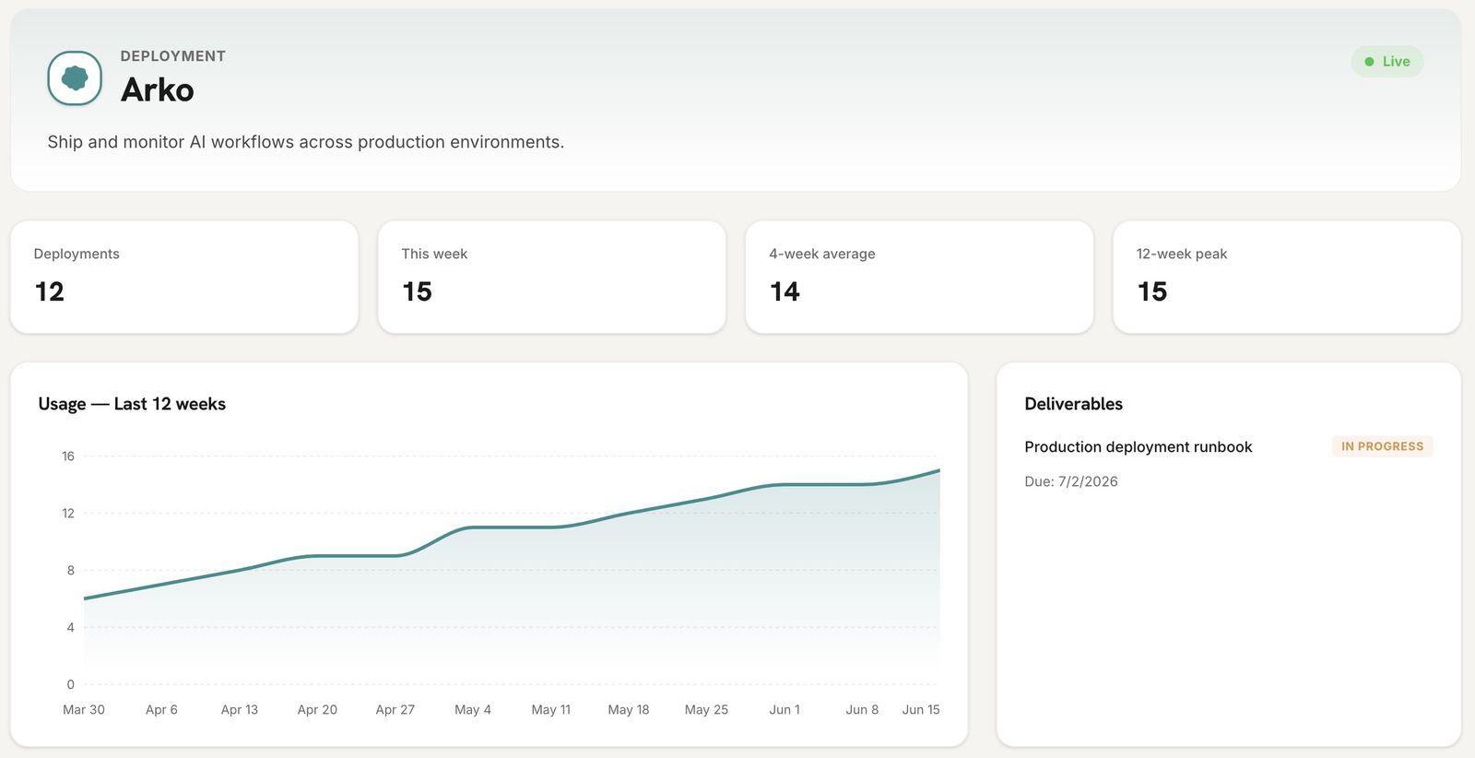This screenshot has width=1475, height=758.
Task: Click the Usage — Last 12 weeks heading
Action: [132, 404]
